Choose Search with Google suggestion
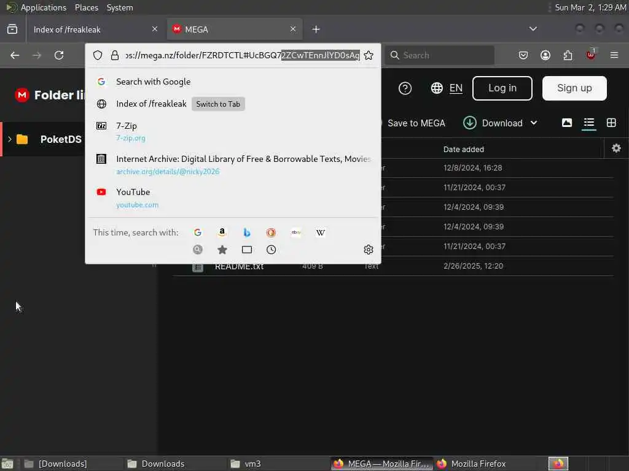The width and height of the screenshot is (629, 471). tap(233, 82)
